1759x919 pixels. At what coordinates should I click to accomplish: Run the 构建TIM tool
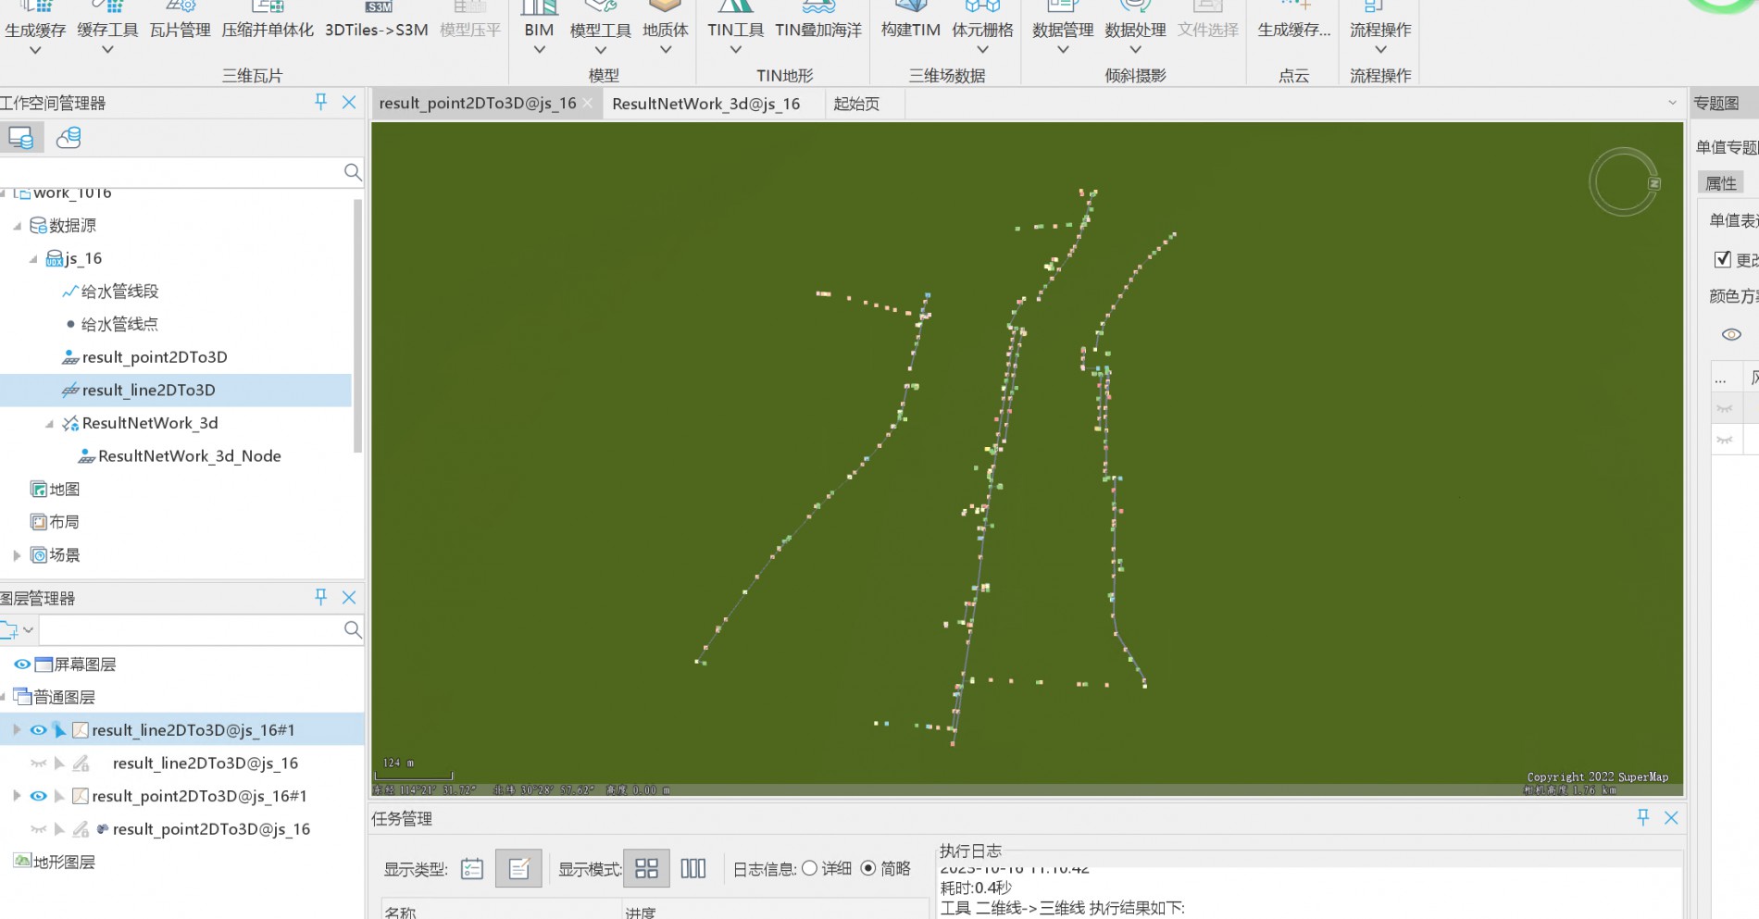(x=910, y=30)
